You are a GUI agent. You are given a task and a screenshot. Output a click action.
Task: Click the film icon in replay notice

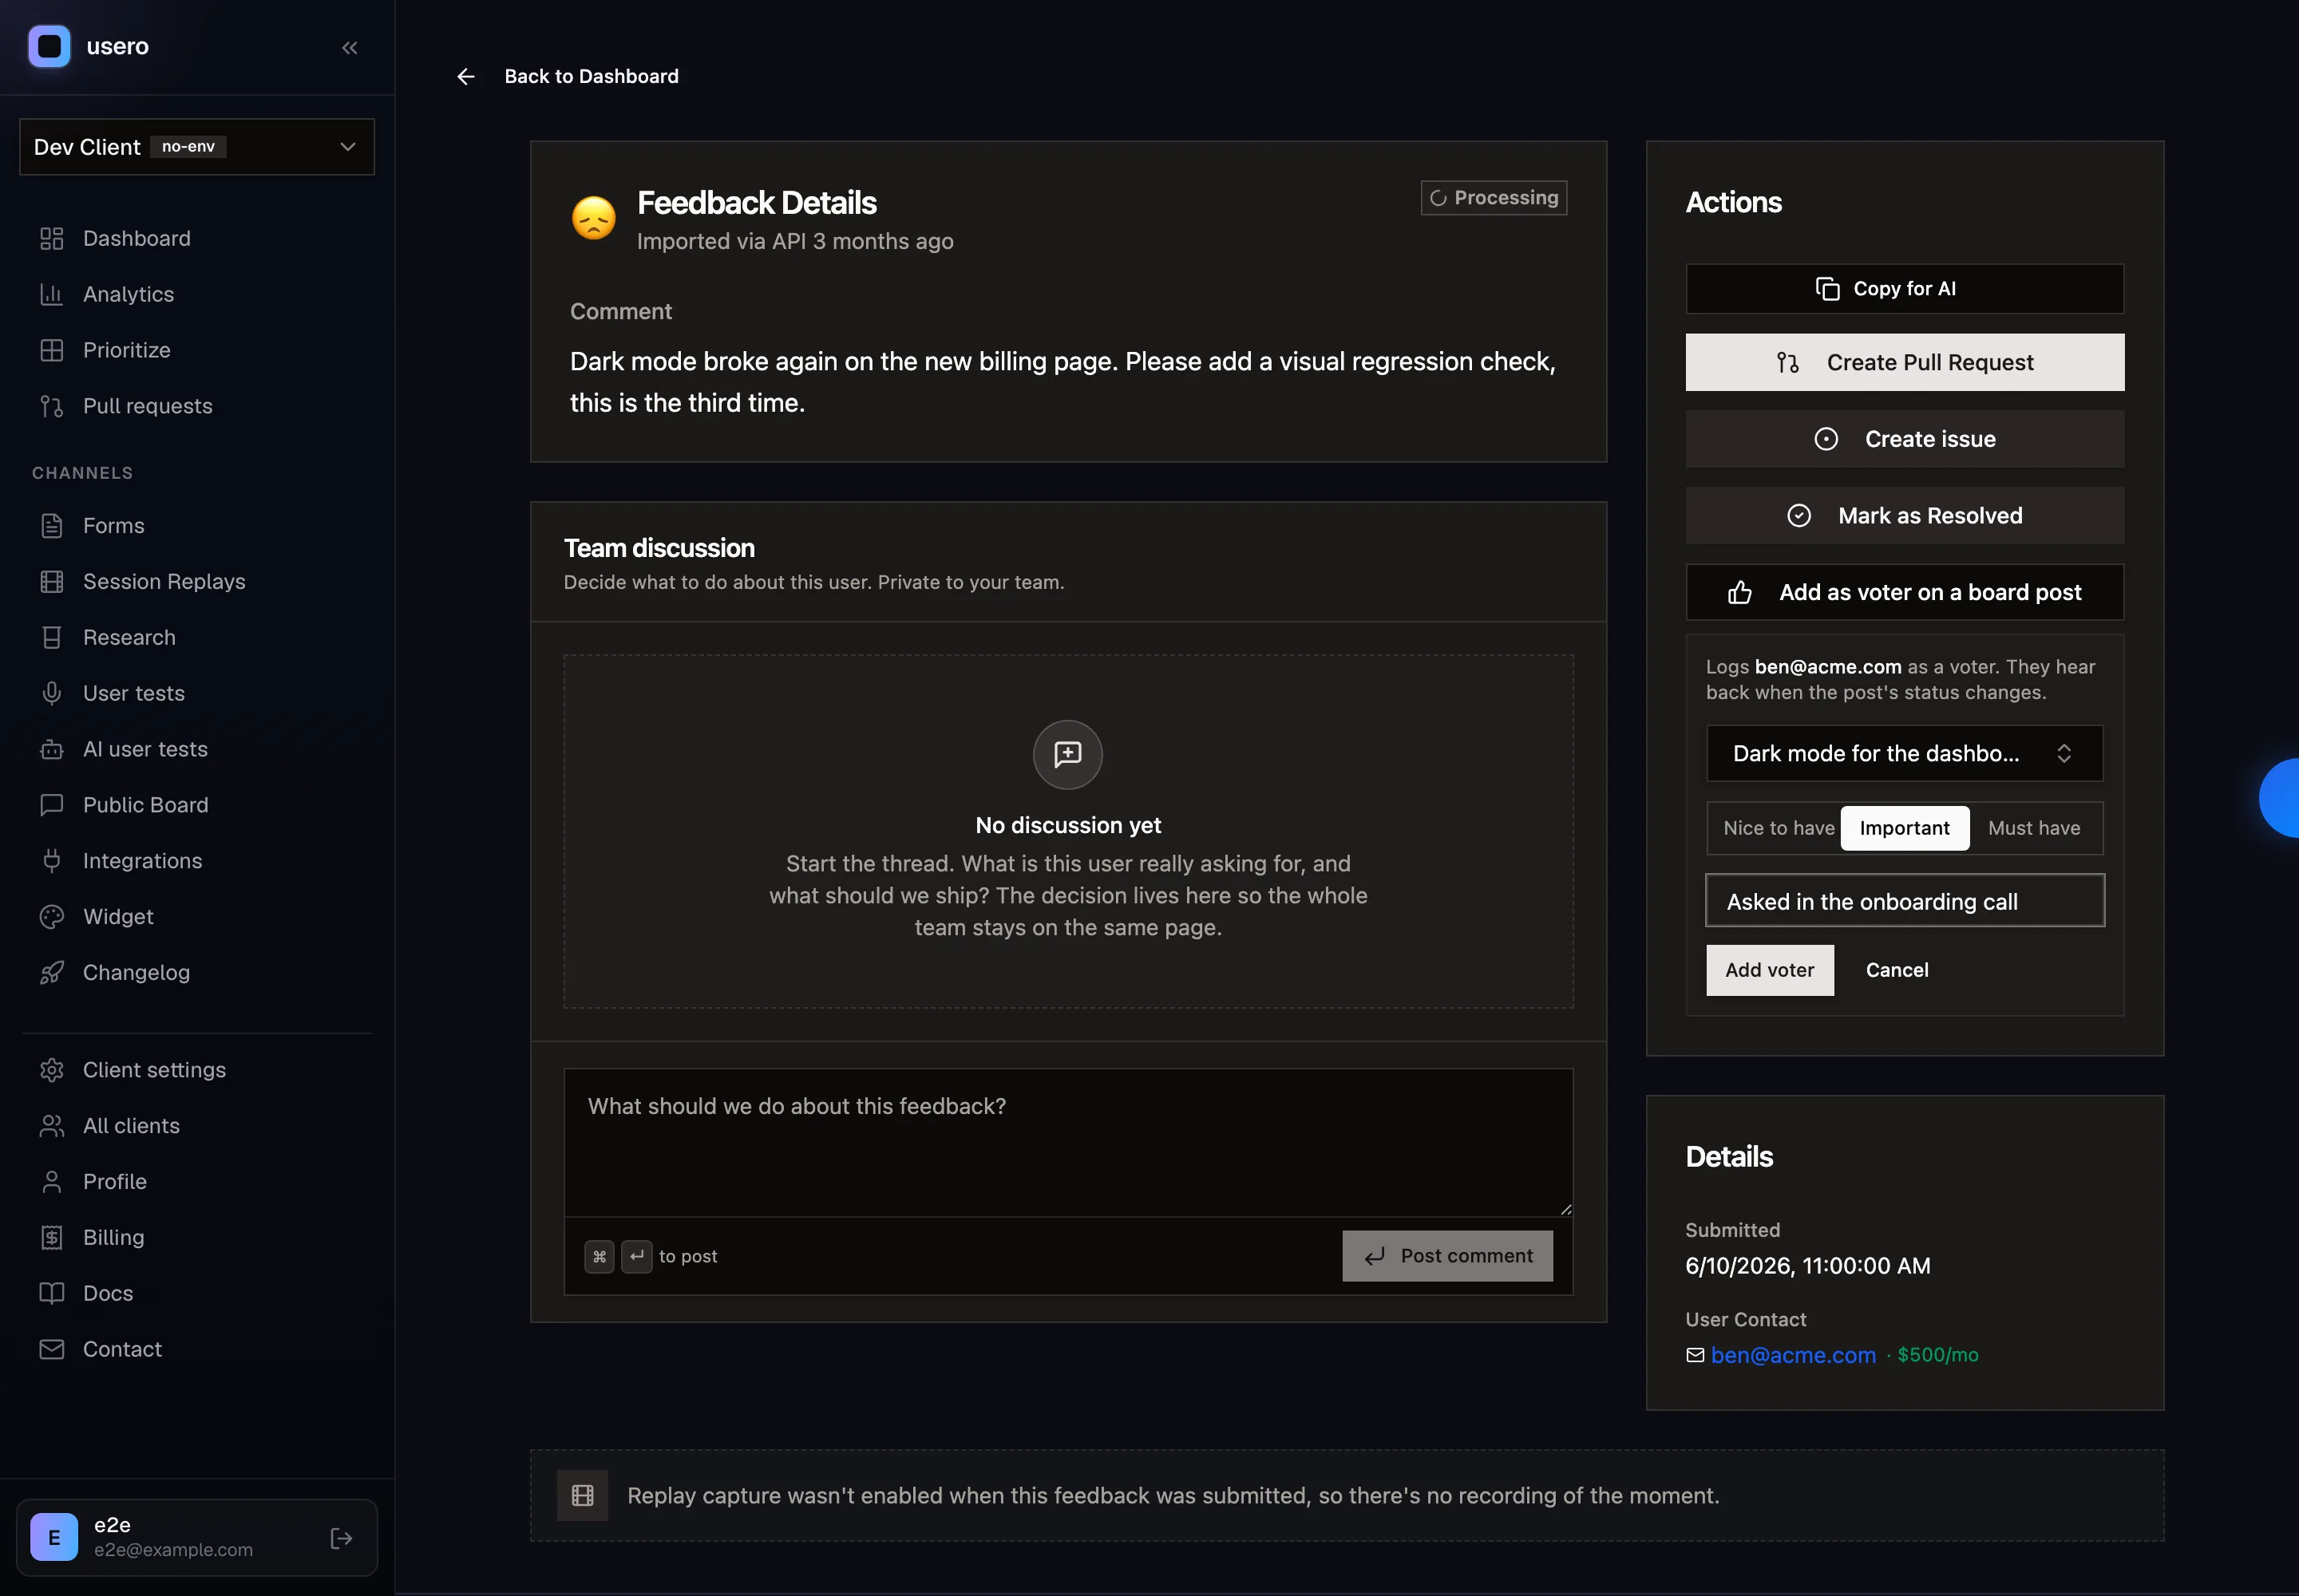pos(582,1495)
